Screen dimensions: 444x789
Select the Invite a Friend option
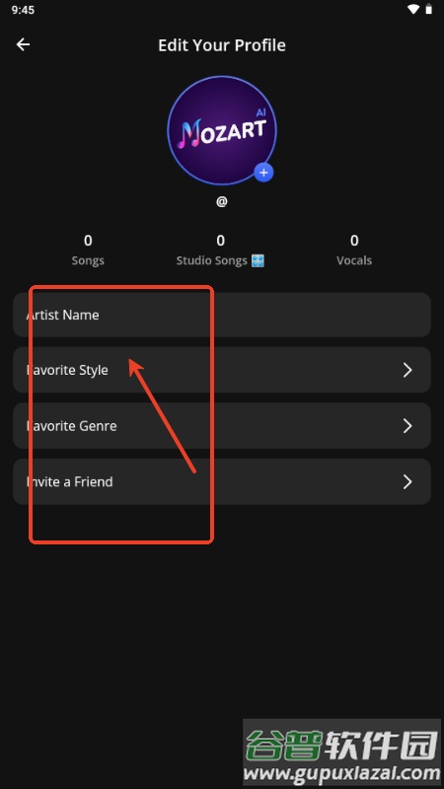coord(222,482)
